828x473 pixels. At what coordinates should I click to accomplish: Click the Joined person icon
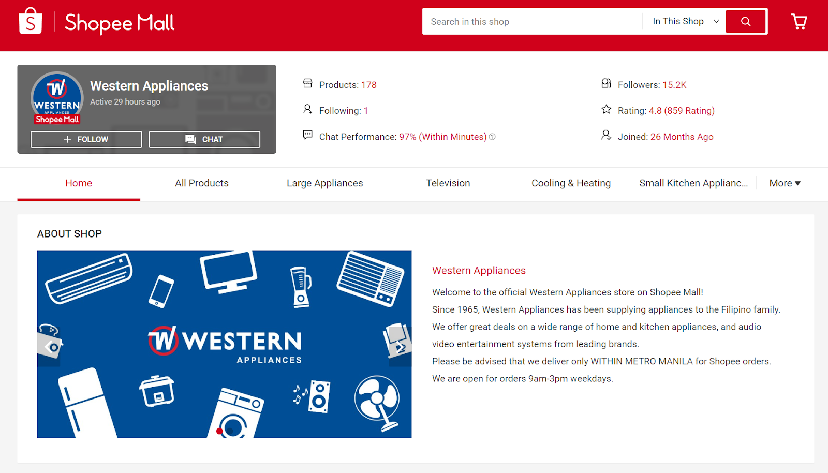(x=606, y=135)
